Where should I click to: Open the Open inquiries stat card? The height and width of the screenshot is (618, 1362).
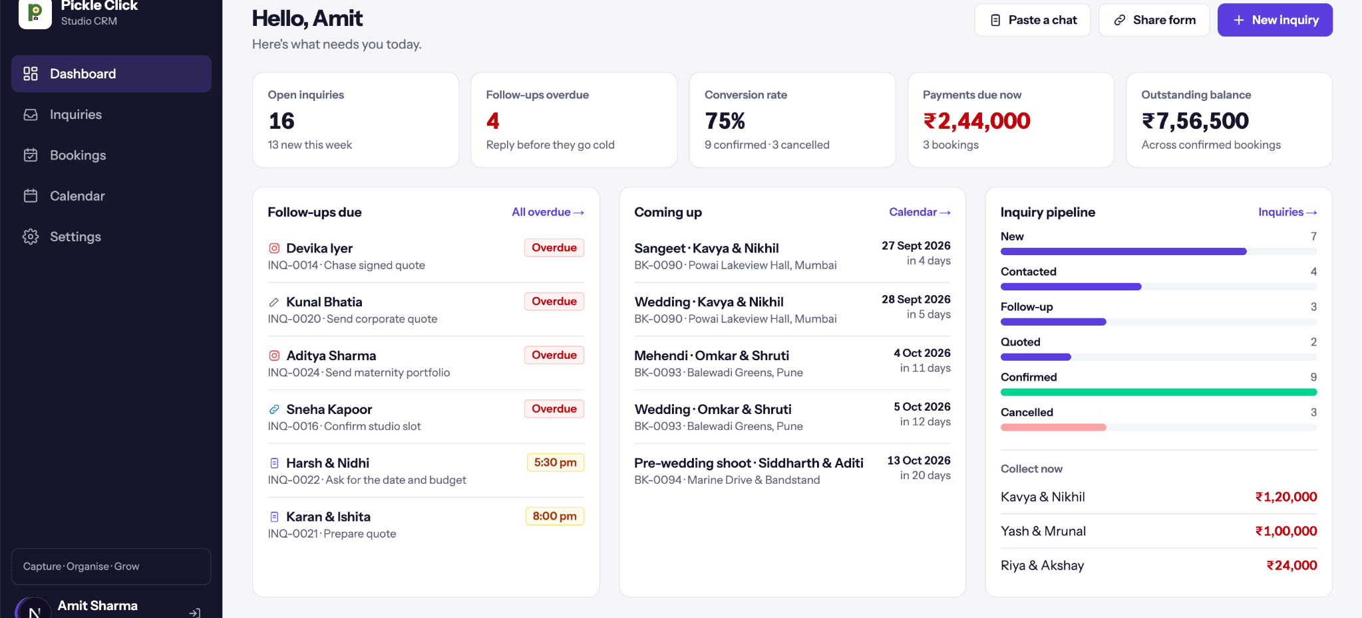point(355,120)
